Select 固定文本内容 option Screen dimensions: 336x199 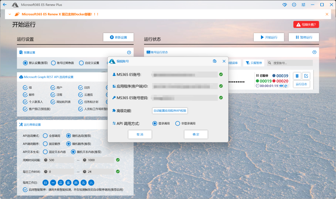45,152
